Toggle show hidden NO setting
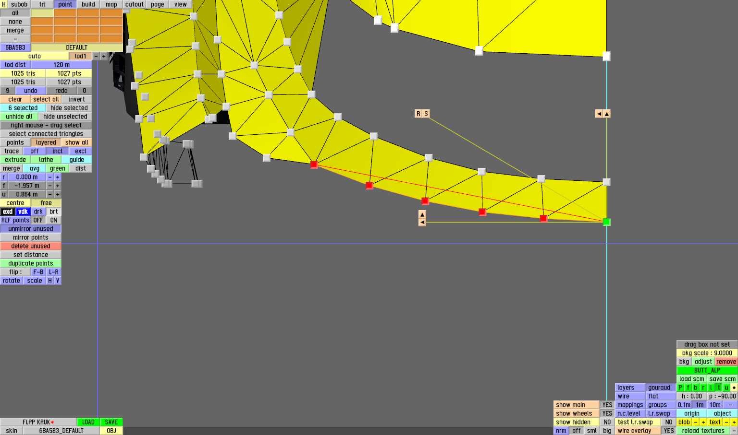Image resolution: width=738 pixels, height=435 pixels. [x=607, y=422]
